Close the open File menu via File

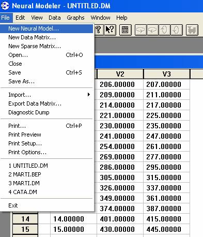6,18
